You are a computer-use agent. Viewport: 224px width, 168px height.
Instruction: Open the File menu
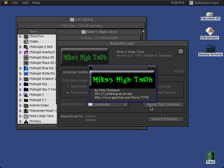click(15, 3)
